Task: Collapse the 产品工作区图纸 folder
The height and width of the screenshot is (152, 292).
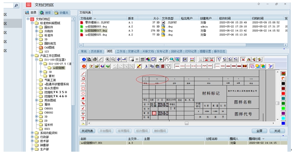Action: pyautogui.click(x=32, y=55)
